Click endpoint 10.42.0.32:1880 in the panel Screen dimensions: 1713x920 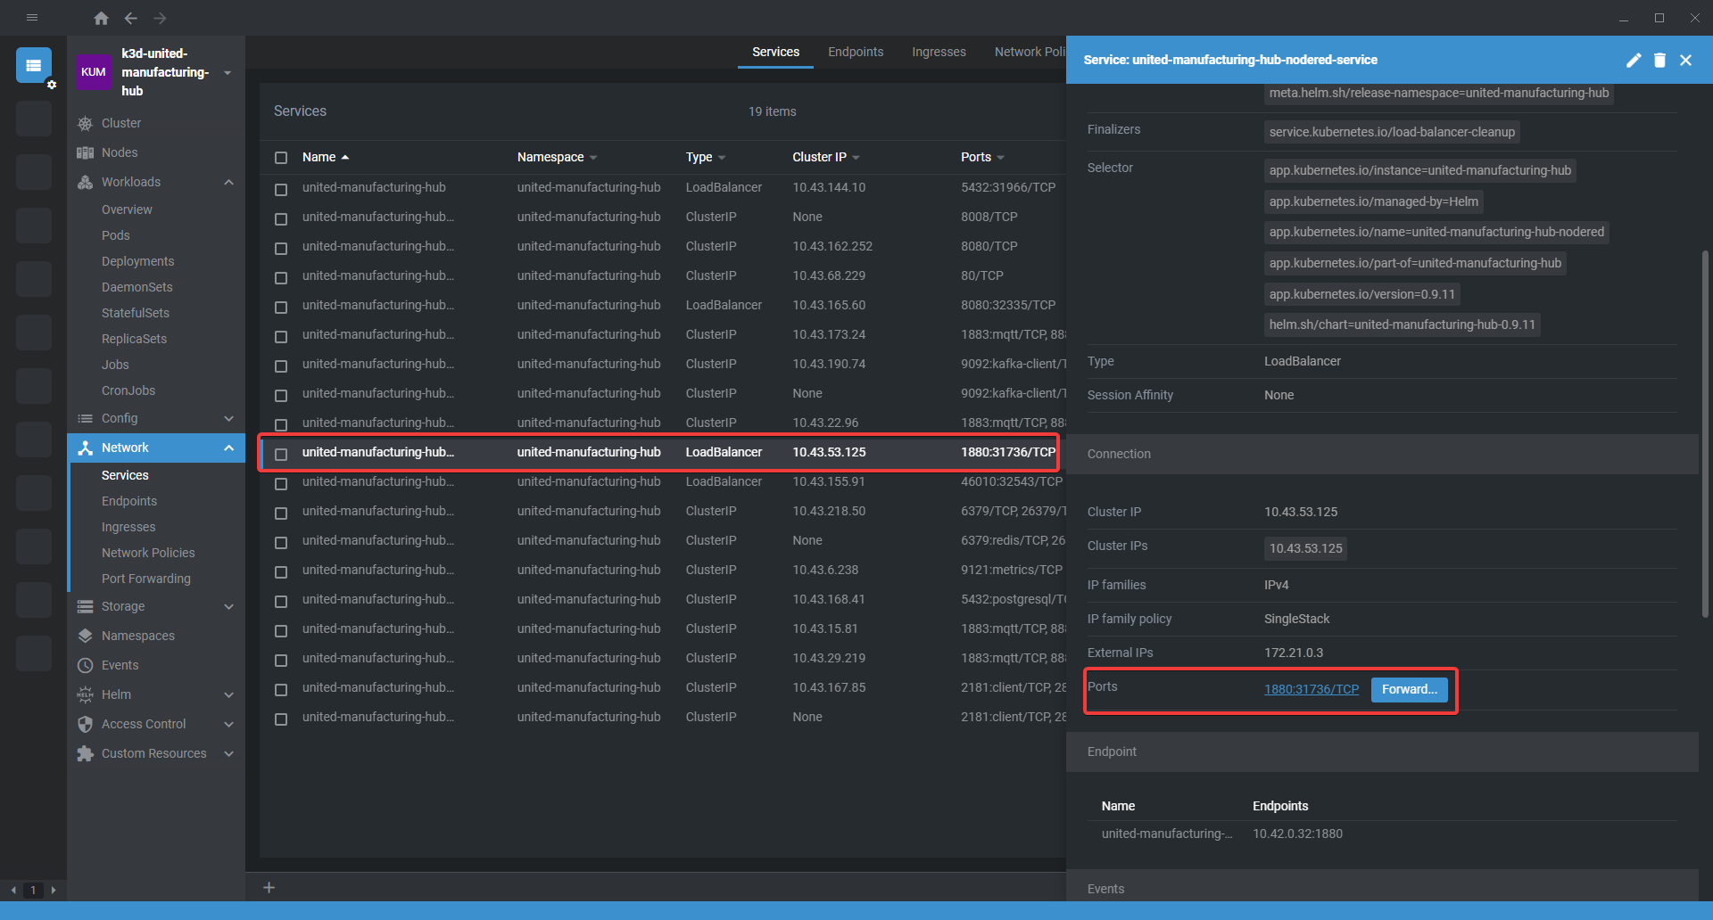pos(1297,834)
